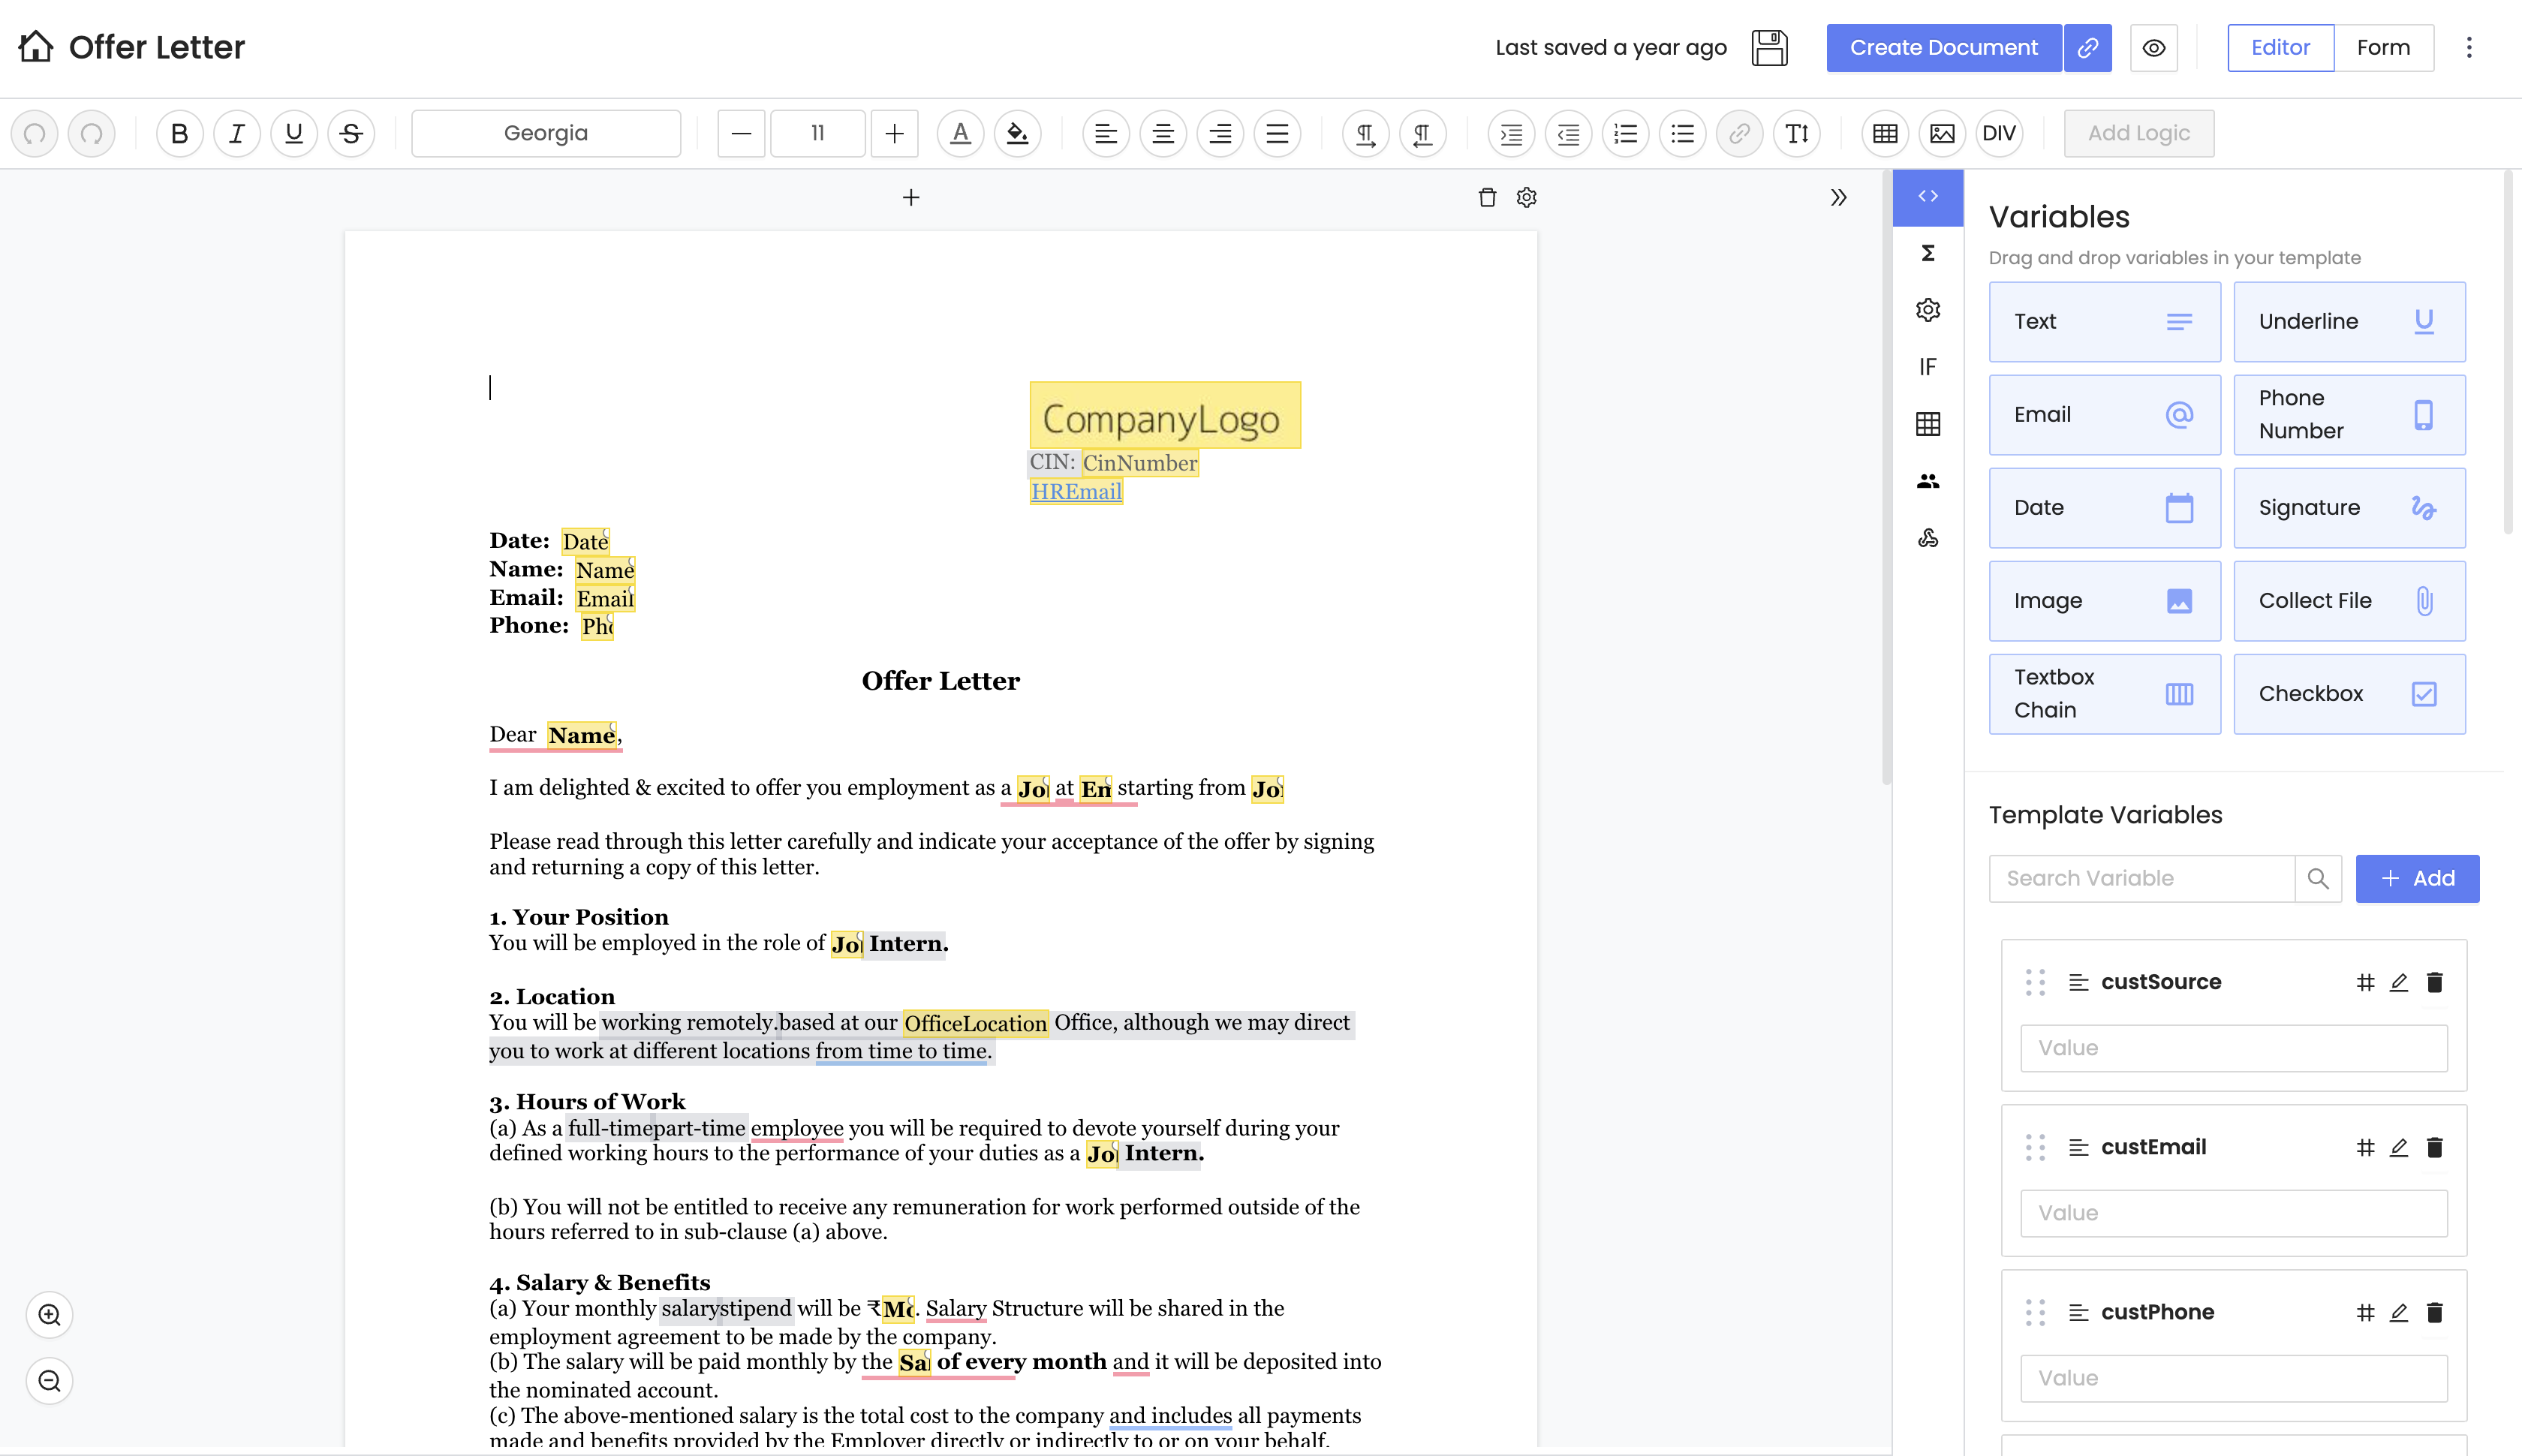
Task: Open the text color picker
Action: tap(961, 133)
